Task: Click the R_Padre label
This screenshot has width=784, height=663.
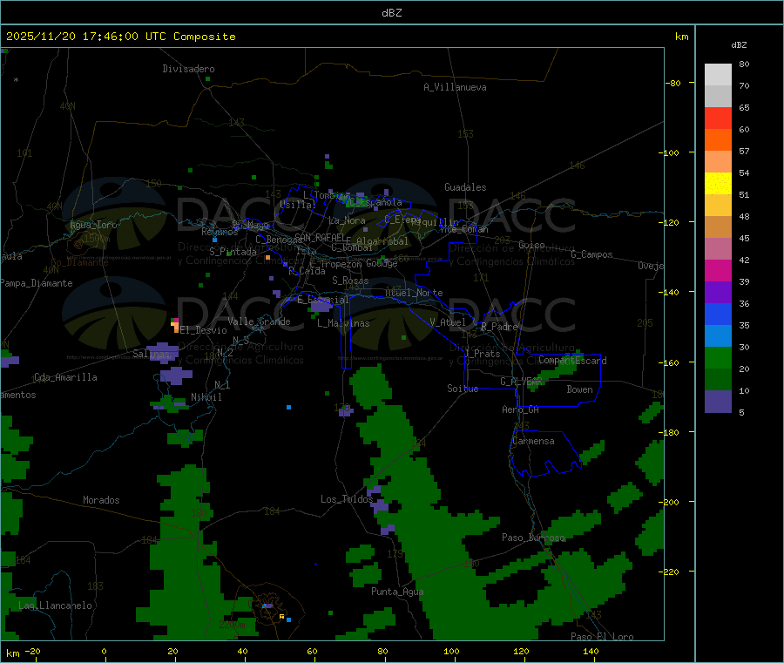Action: click(499, 327)
